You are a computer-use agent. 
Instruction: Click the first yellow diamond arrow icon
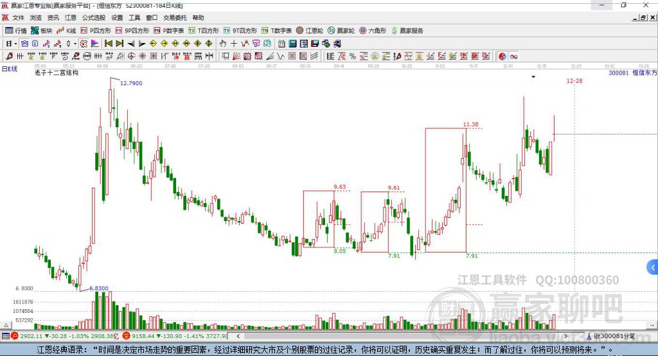[x=153, y=44]
